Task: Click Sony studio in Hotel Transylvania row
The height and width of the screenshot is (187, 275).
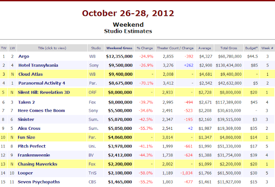Action: [x=94, y=65]
